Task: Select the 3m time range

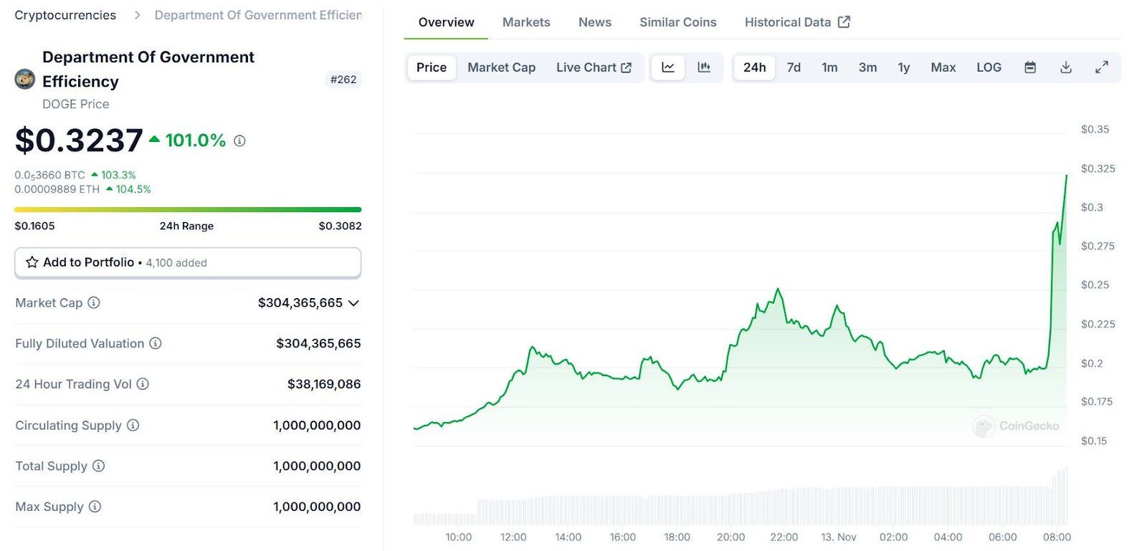Action: tap(867, 67)
